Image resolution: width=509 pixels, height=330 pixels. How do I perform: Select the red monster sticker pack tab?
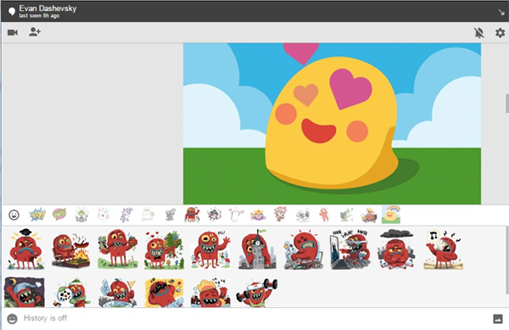192,215
